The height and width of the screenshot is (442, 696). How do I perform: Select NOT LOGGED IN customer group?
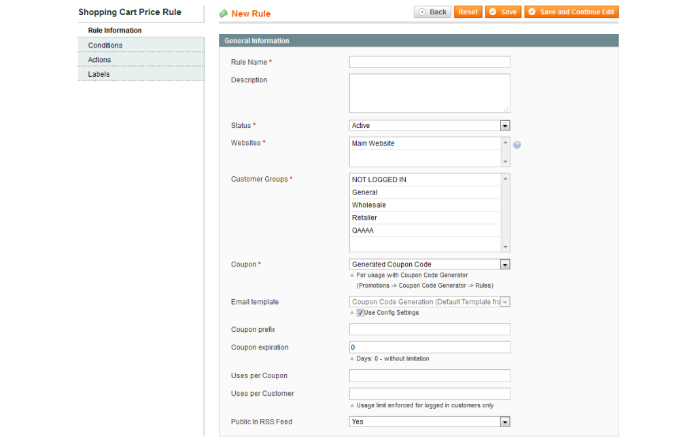pos(425,180)
